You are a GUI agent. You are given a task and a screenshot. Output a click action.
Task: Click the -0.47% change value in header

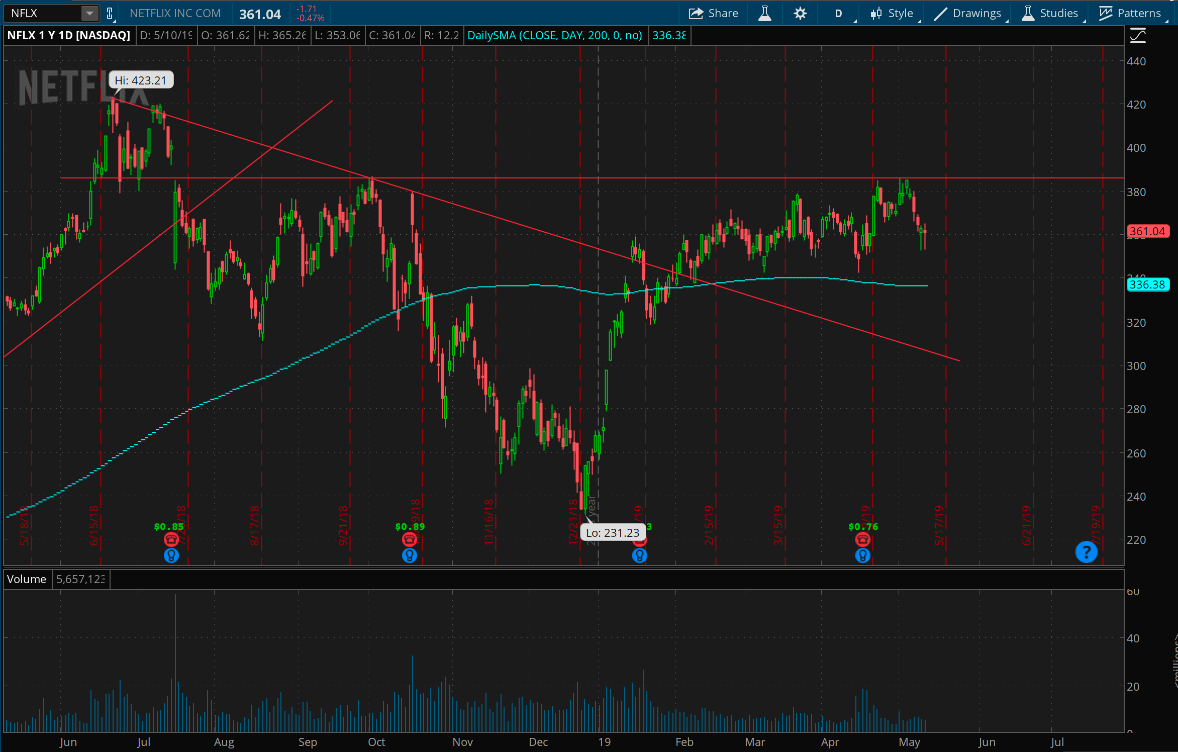pyautogui.click(x=310, y=18)
